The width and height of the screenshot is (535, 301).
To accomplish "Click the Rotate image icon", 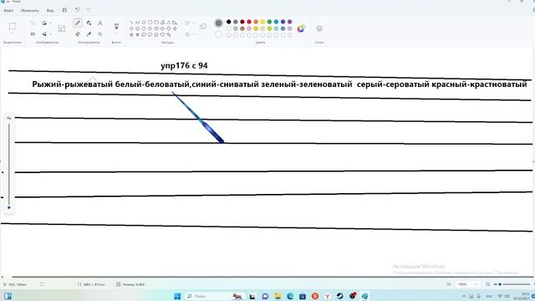I will (x=44, y=23).
